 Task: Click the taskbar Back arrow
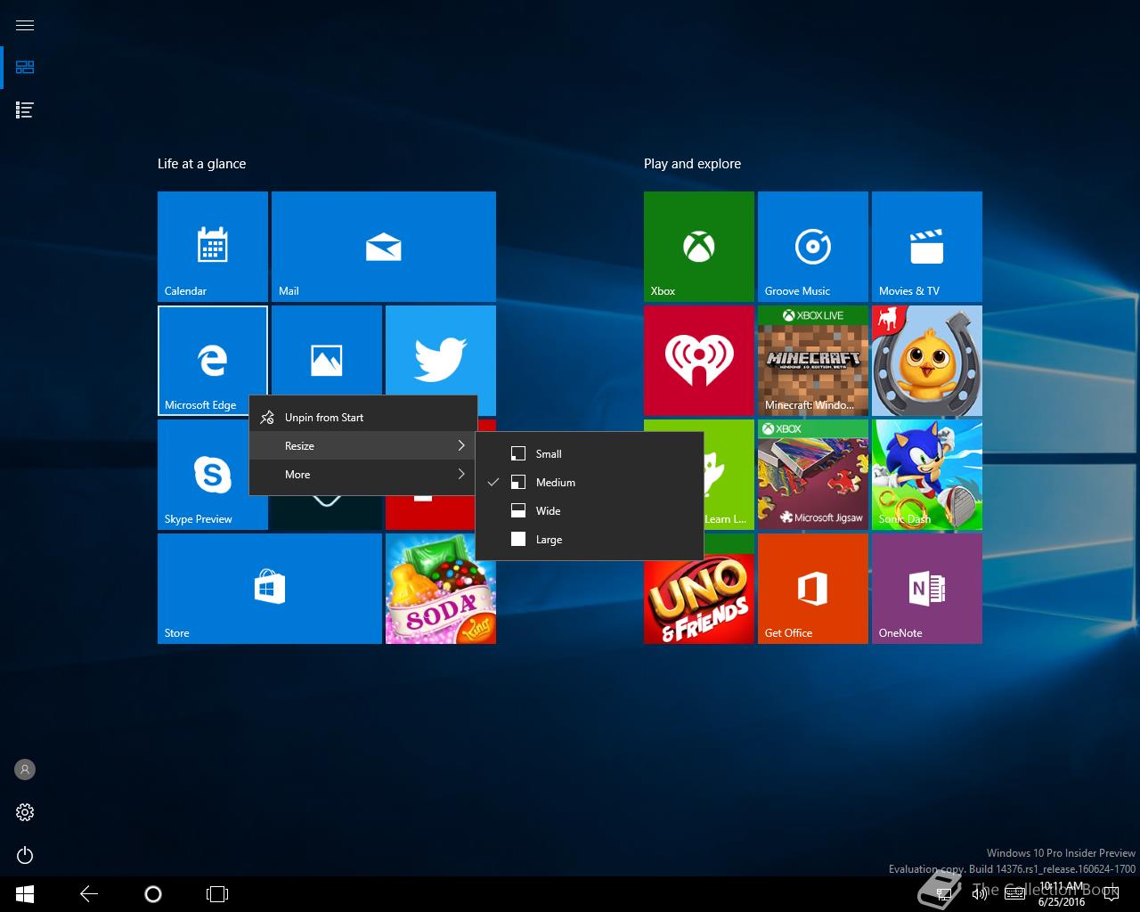(89, 894)
